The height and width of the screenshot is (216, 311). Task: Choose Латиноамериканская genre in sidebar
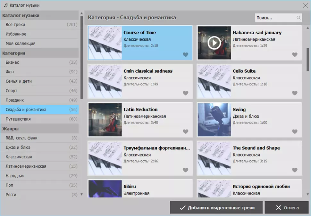[39, 166]
